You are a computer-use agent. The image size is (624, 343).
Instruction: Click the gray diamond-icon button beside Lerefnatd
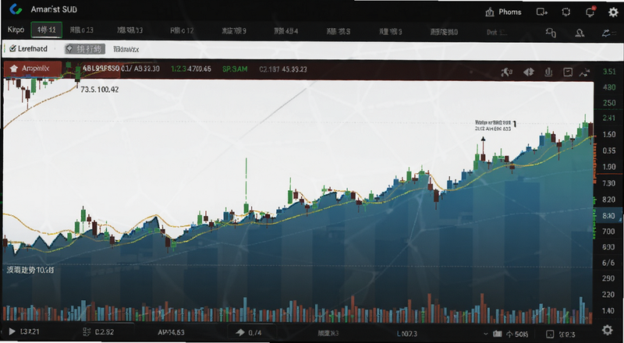pos(85,49)
